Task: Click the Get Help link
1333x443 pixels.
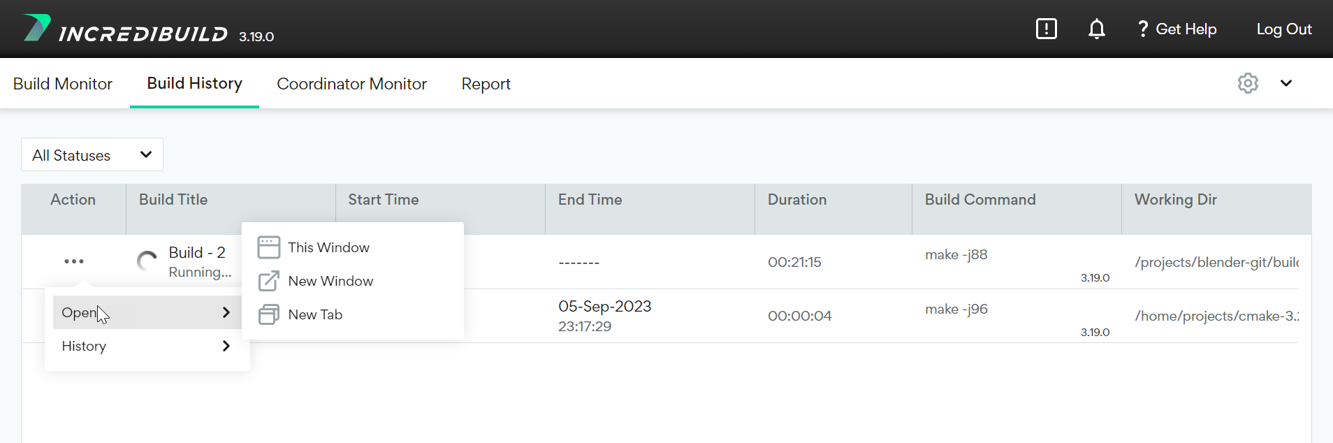Action: pyautogui.click(x=1186, y=29)
